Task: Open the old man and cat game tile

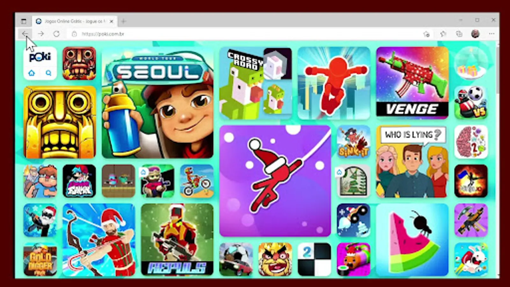Action: (40, 181)
